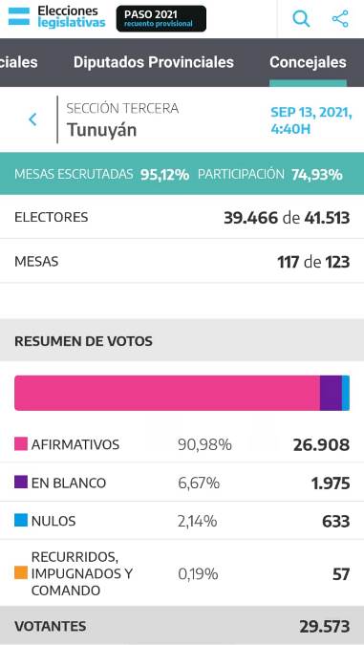Screen dimensions: 364x645
Task: Open the Elecciones legislativas home link
Action: 72,17
